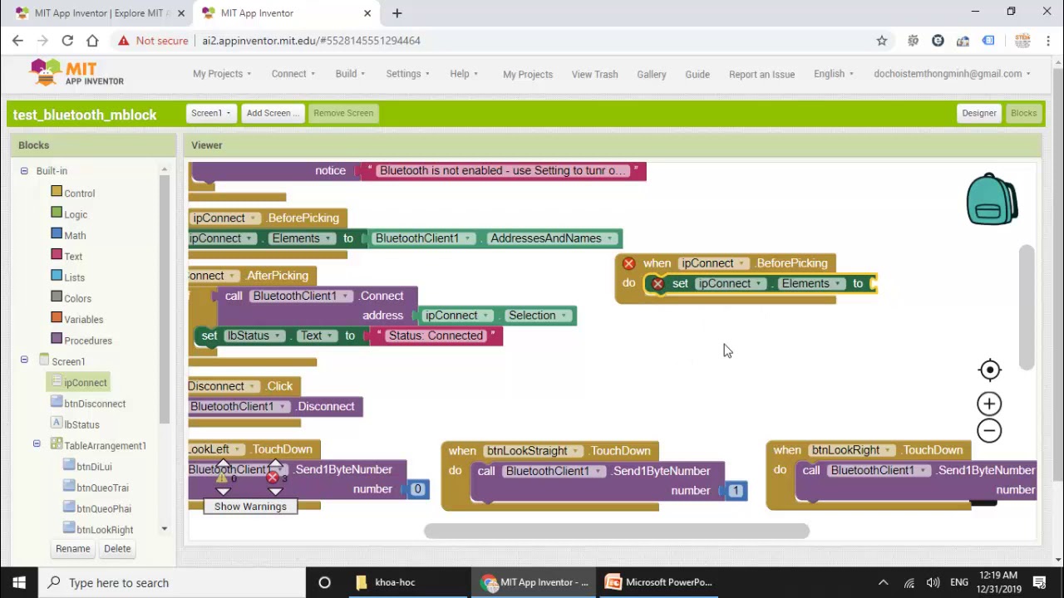1064x598 pixels.
Task: Open the View Trash link
Action: tap(594, 74)
